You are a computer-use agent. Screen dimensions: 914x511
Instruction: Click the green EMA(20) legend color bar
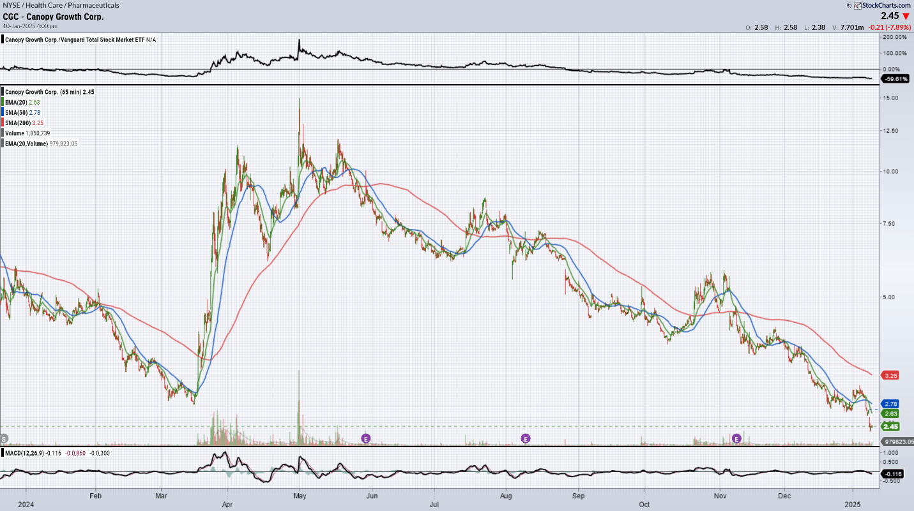2,102
